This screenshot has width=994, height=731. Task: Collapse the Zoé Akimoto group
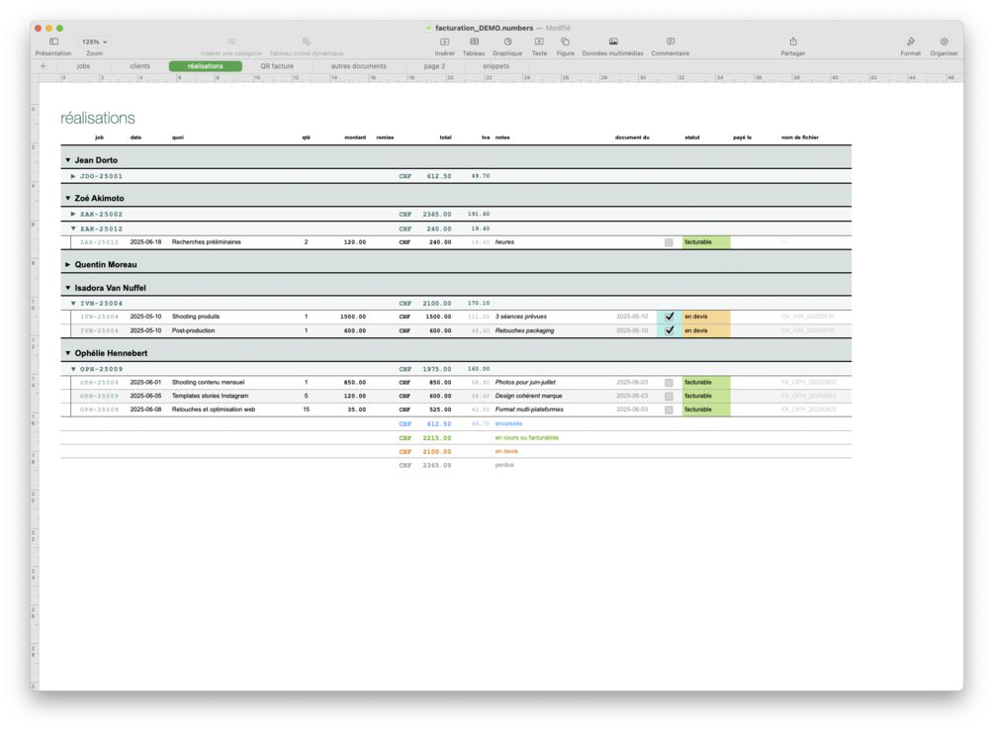pos(68,199)
